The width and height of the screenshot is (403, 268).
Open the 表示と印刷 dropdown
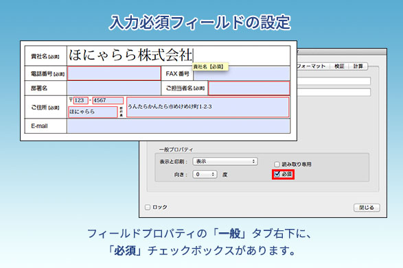click(225, 162)
